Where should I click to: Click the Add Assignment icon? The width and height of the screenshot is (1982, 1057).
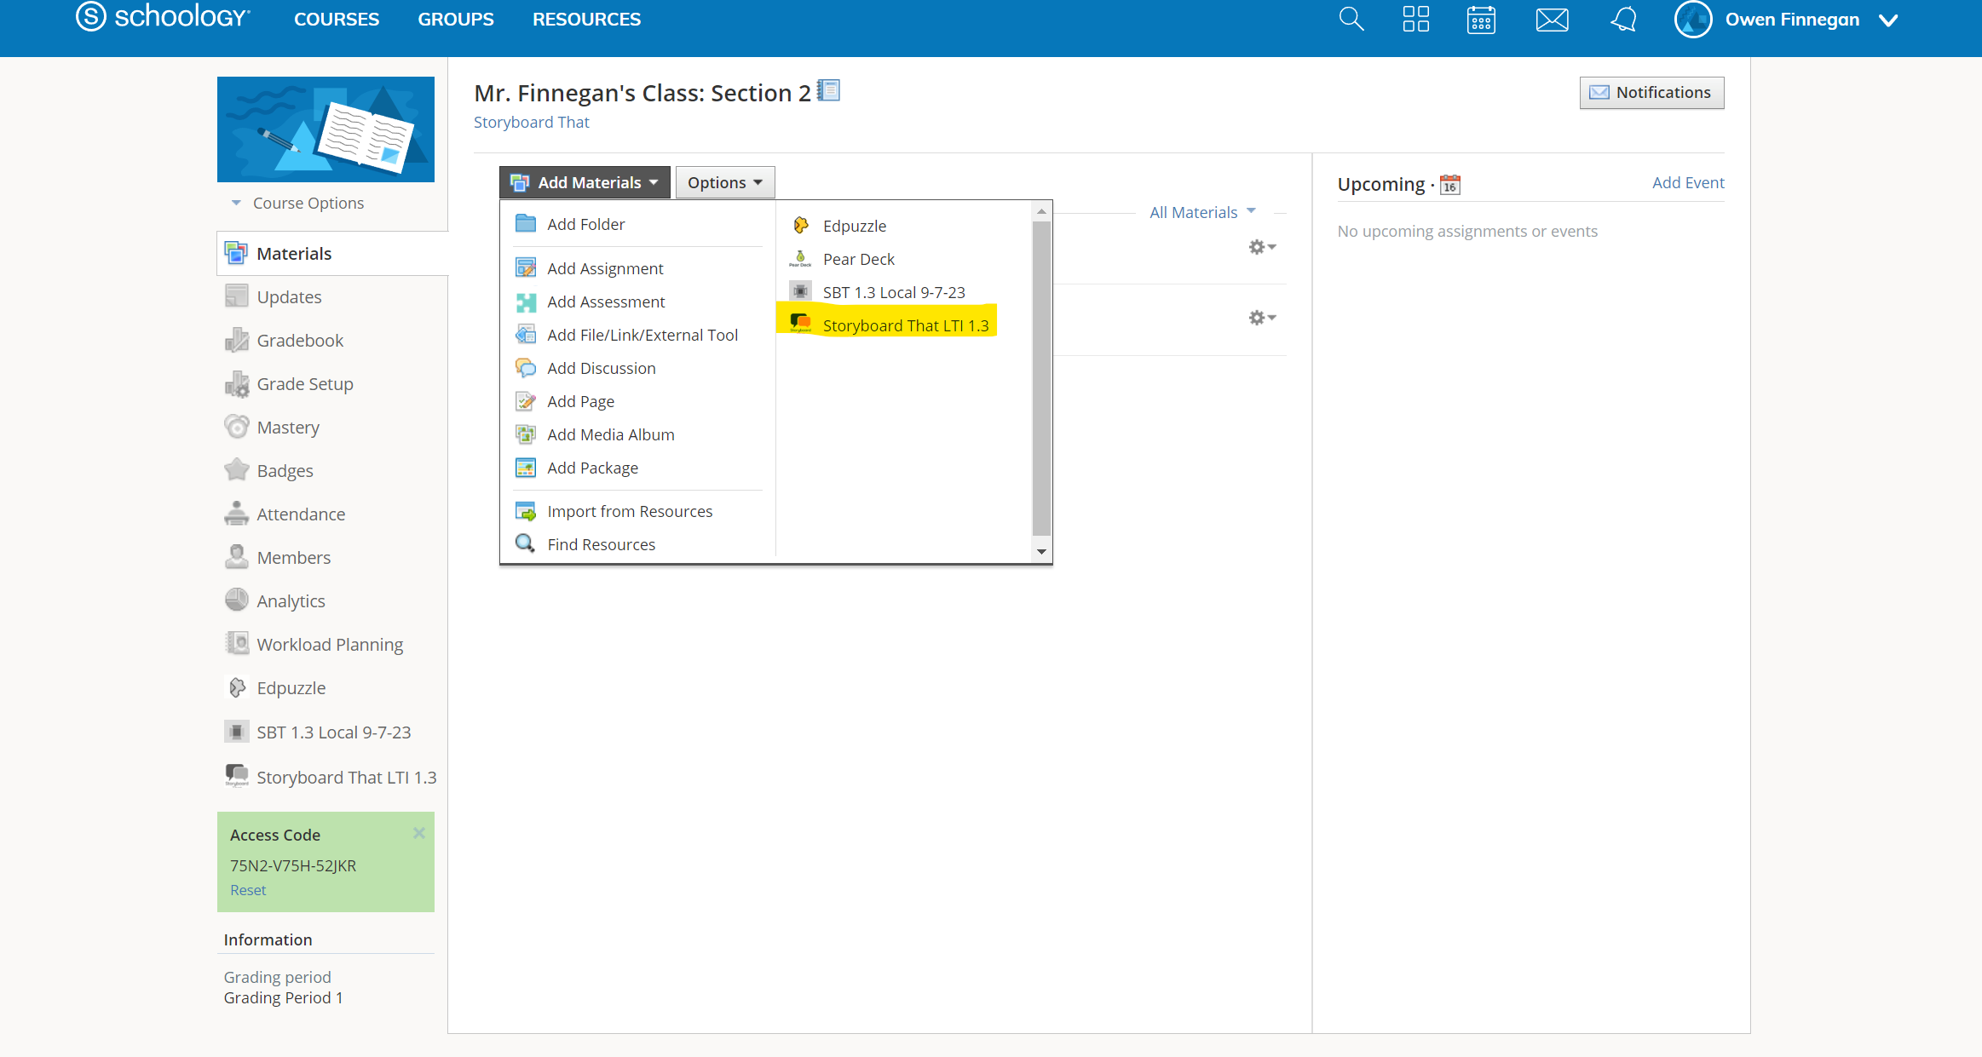pos(526,267)
